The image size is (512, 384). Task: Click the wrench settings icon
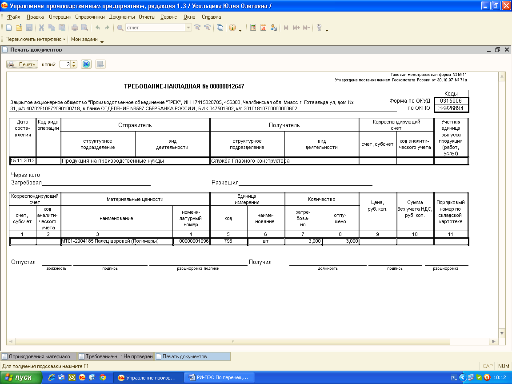(319, 28)
